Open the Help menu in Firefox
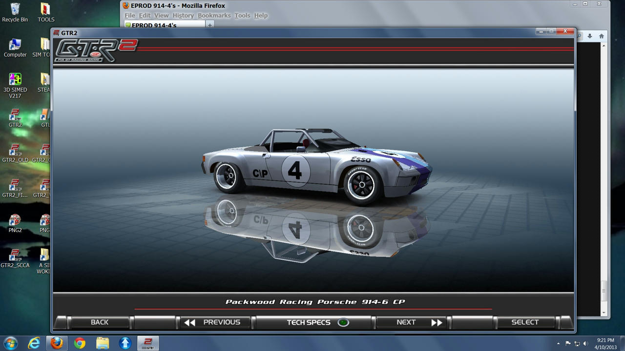The image size is (625, 351). (261, 16)
